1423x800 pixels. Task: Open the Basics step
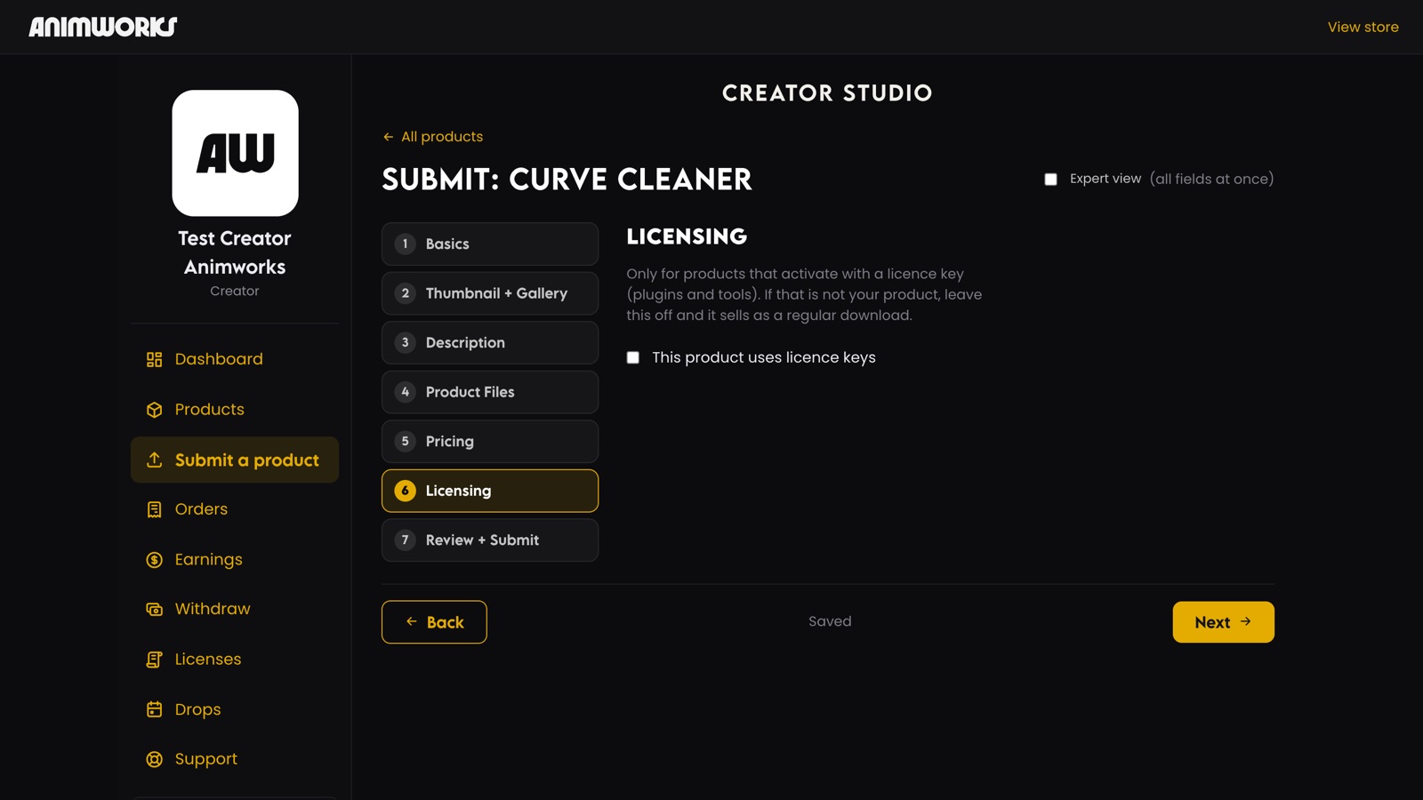(490, 244)
